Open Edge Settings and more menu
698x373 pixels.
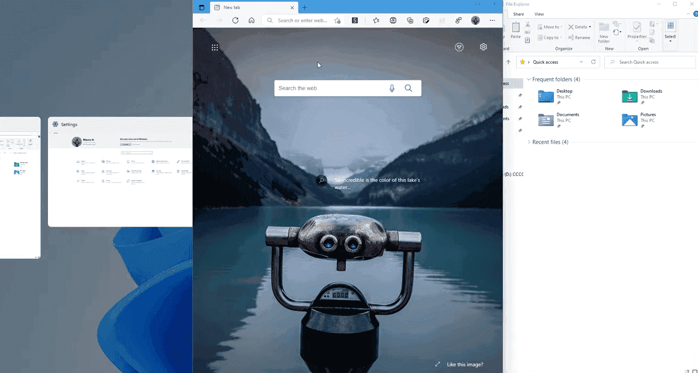(x=492, y=20)
